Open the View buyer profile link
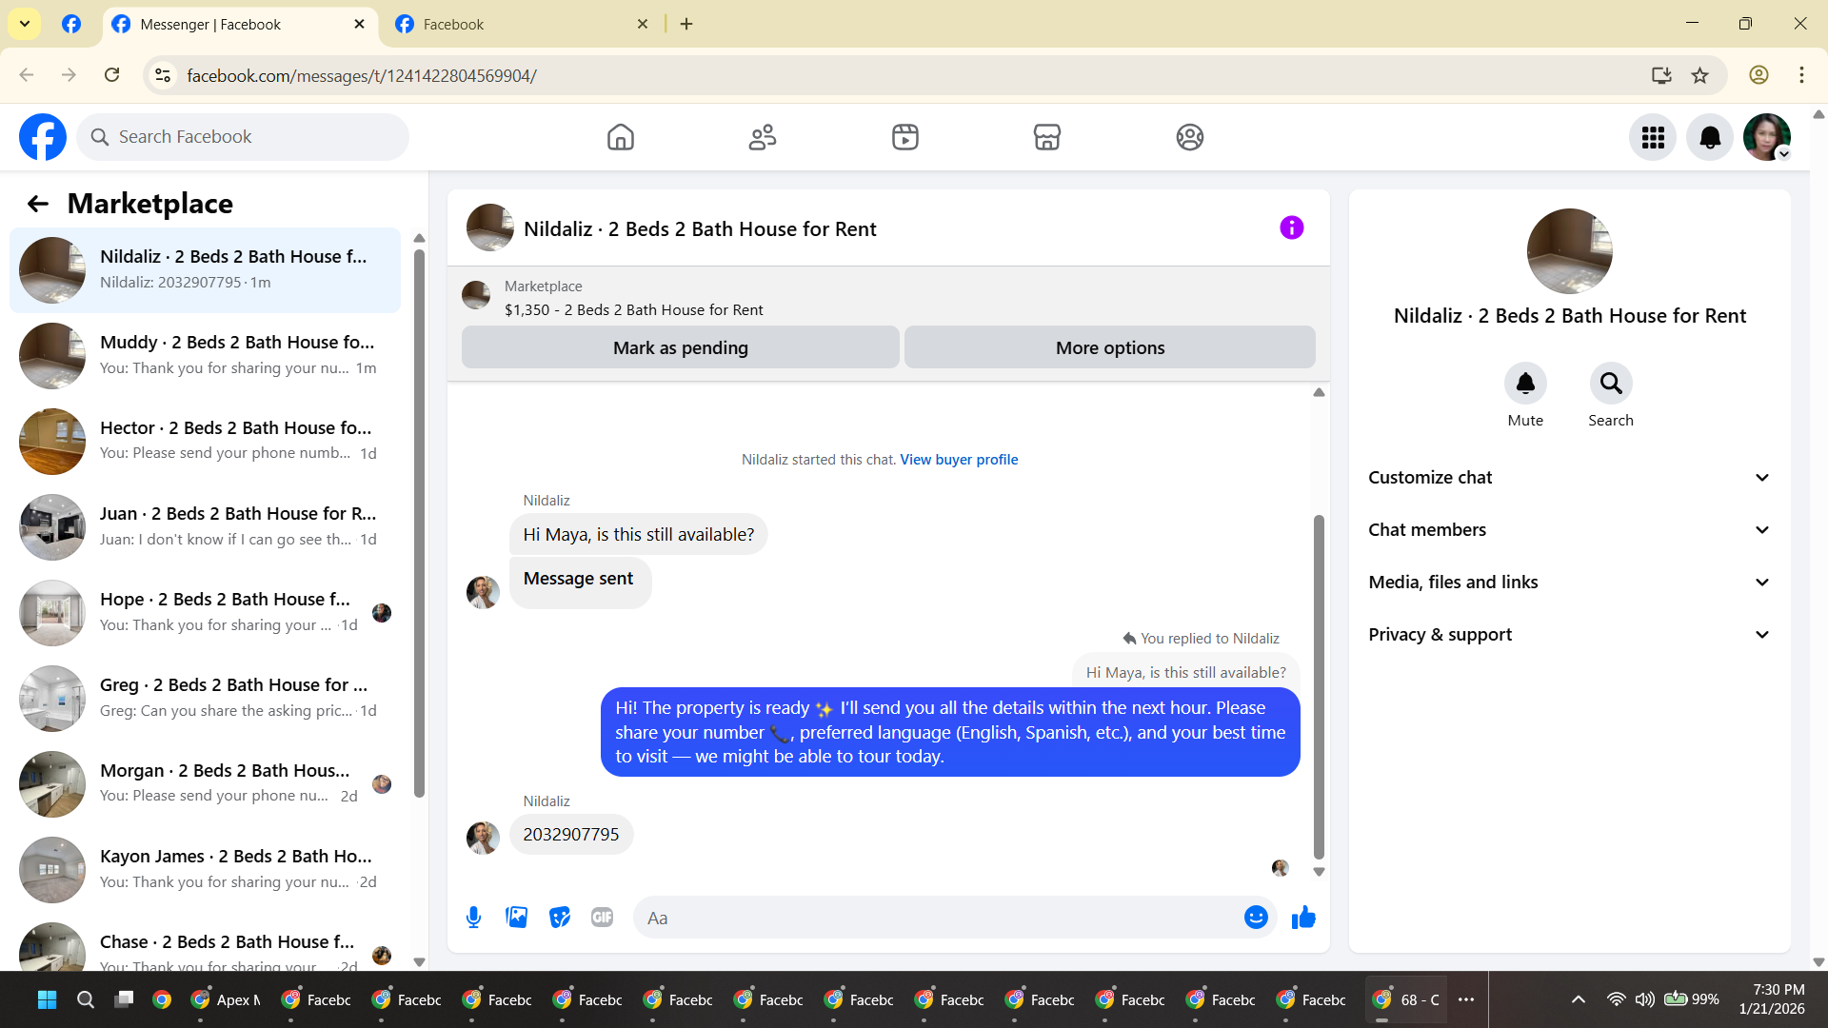Viewport: 1828px width, 1028px height. (959, 460)
